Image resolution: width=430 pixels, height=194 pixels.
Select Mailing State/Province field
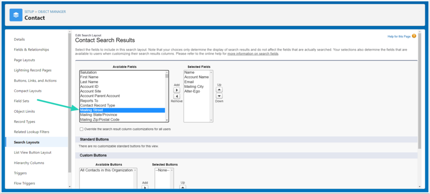pyautogui.click(x=122, y=115)
